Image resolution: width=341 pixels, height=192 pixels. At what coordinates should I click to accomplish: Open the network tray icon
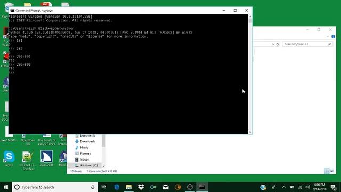pos(300,187)
